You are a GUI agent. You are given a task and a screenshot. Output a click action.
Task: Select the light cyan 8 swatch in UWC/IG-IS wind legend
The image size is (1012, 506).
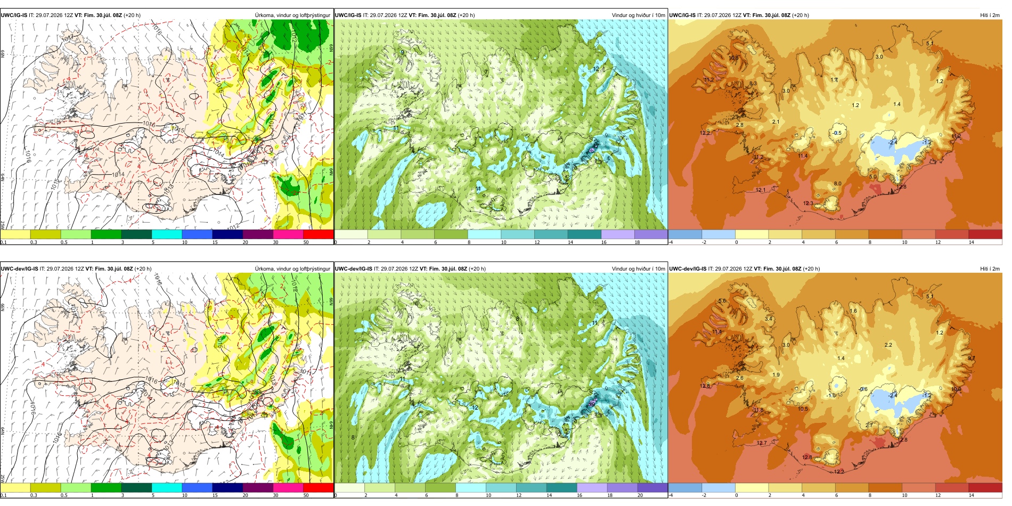click(x=484, y=234)
